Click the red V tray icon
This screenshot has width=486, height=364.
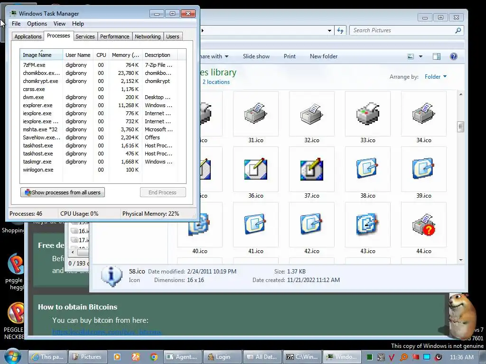392,357
